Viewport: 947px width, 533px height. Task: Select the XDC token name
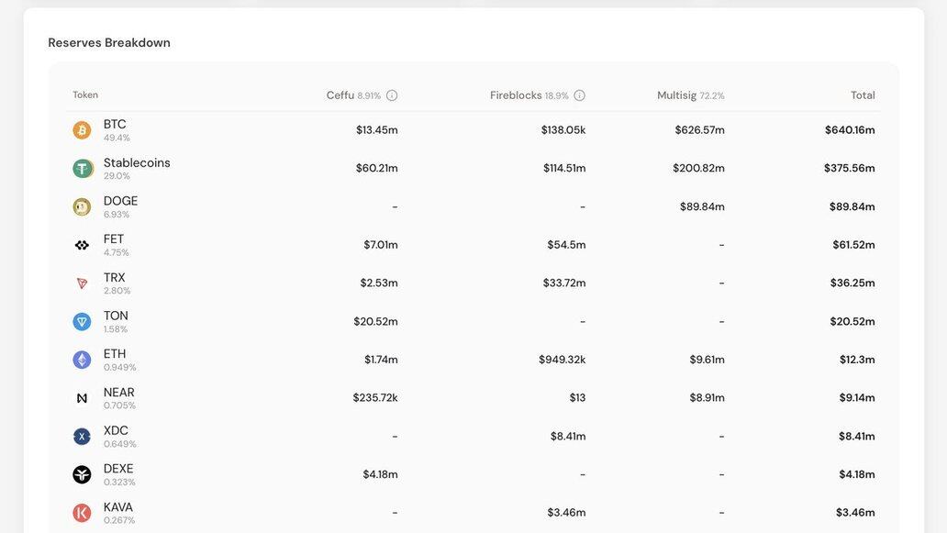tap(116, 430)
